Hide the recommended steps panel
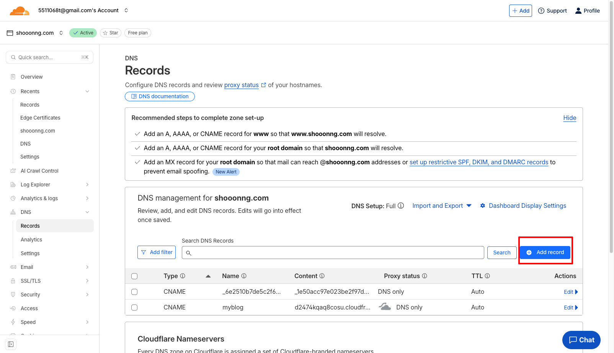The image size is (614, 353). tap(570, 118)
